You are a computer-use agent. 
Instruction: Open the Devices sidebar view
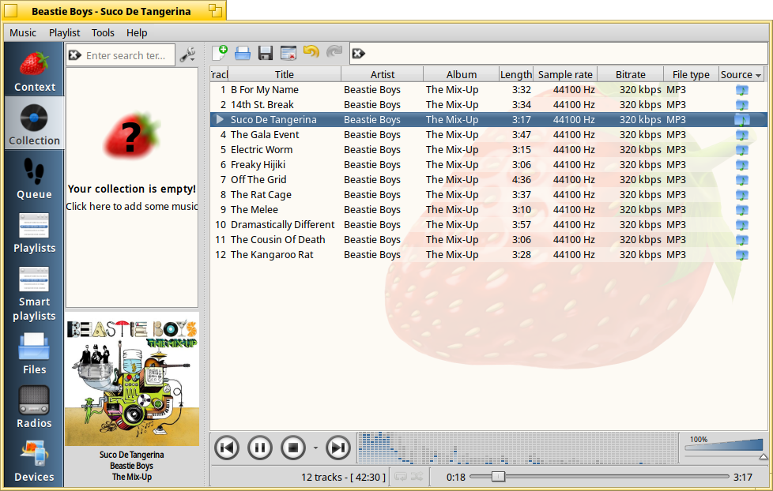pos(34,460)
